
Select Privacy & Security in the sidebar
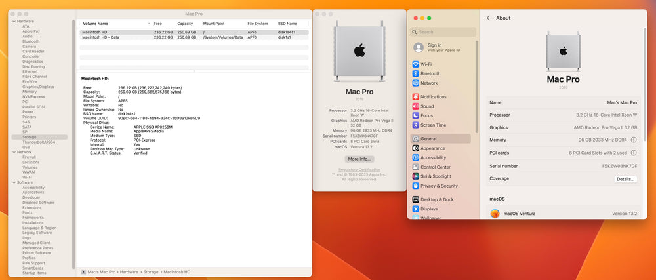(x=439, y=186)
